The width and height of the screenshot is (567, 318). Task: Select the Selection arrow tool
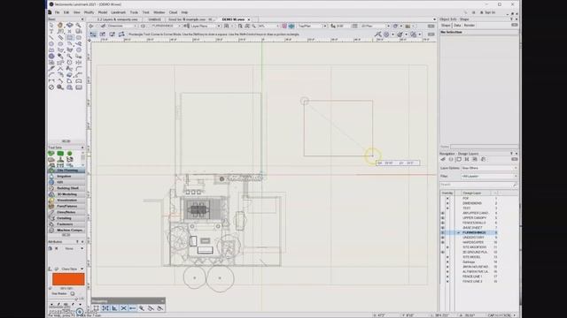click(x=51, y=26)
